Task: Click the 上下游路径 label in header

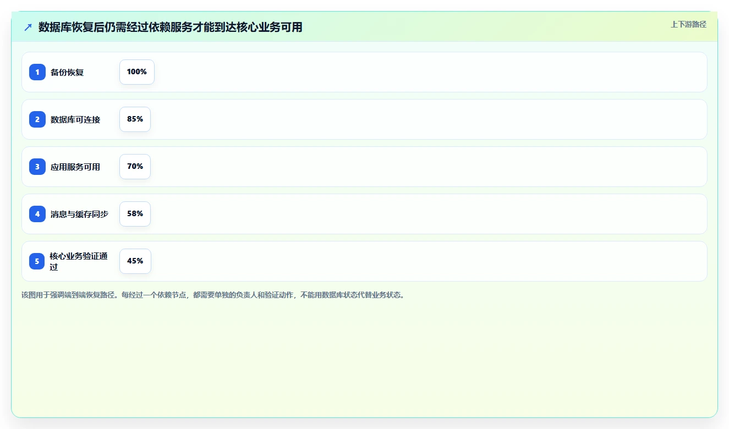Action: point(688,24)
